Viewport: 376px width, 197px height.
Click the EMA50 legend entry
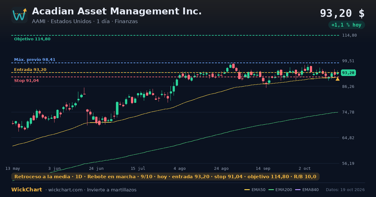(x=255, y=190)
